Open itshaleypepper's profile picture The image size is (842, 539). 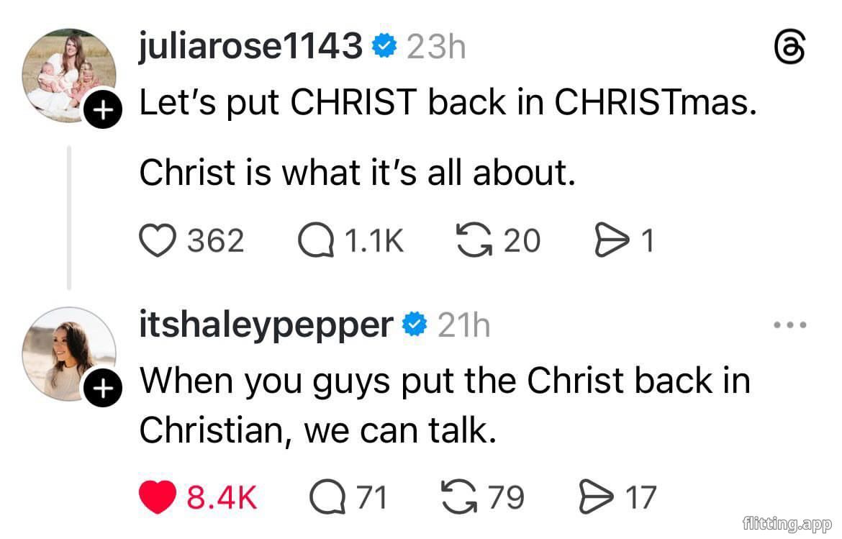pyautogui.click(x=67, y=353)
